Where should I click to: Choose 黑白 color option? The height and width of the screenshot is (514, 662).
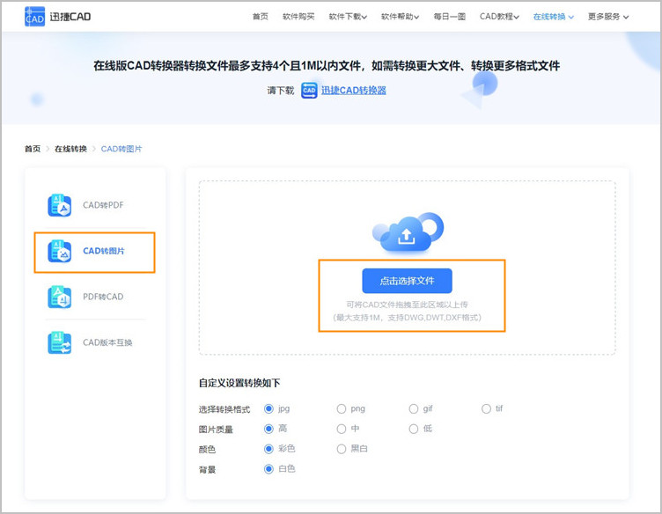click(x=342, y=449)
